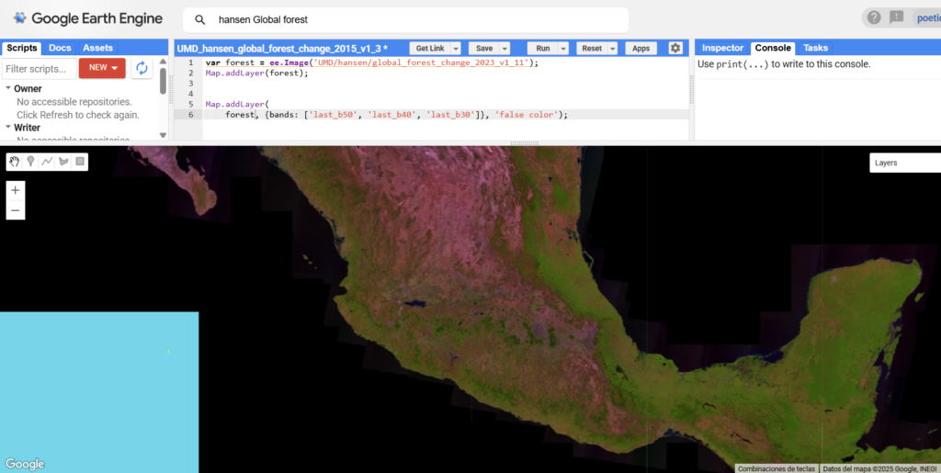Select the hand pan map tool
941x473 pixels.
point(14,162)
